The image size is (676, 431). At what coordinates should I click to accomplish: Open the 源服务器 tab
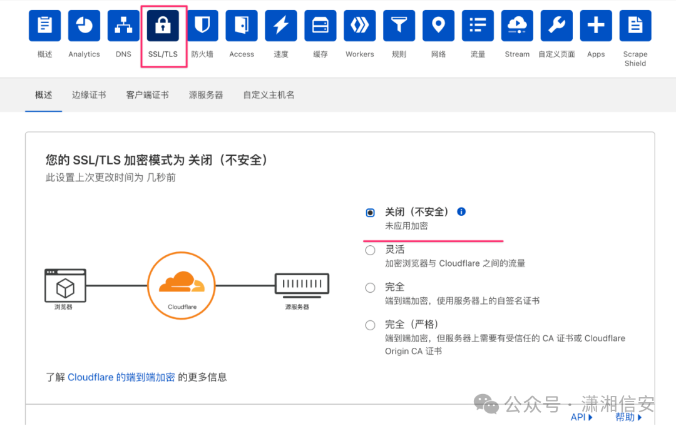(x=205, y=95)
